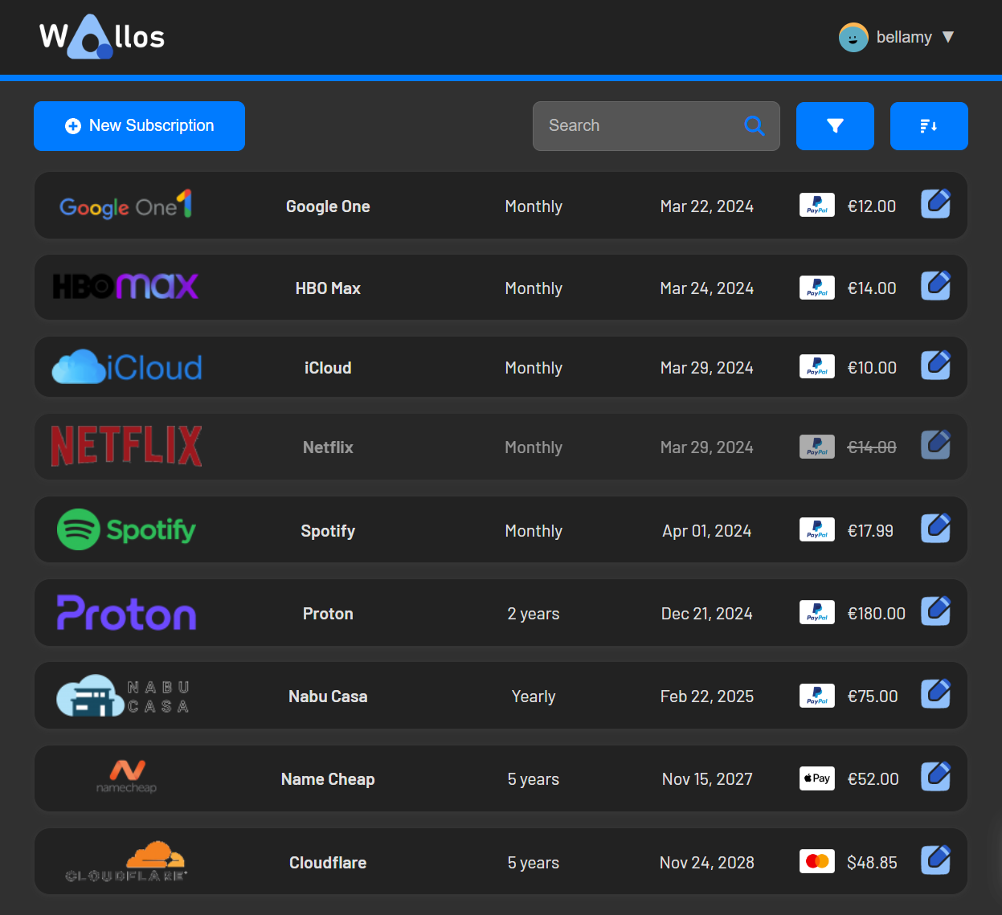Click the Netflix logo thumbnail
This screenshot has height=915, width=1002.
pos(125,445)
